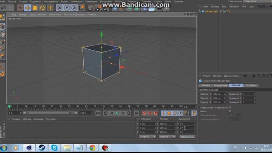Activate the Move tool
Screen dimensions: 272x153
(28, 8)
